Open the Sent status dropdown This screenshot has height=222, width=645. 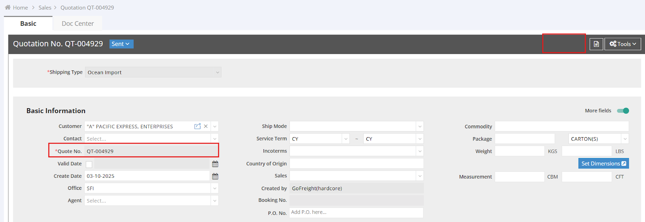click(x=121, y=44)
